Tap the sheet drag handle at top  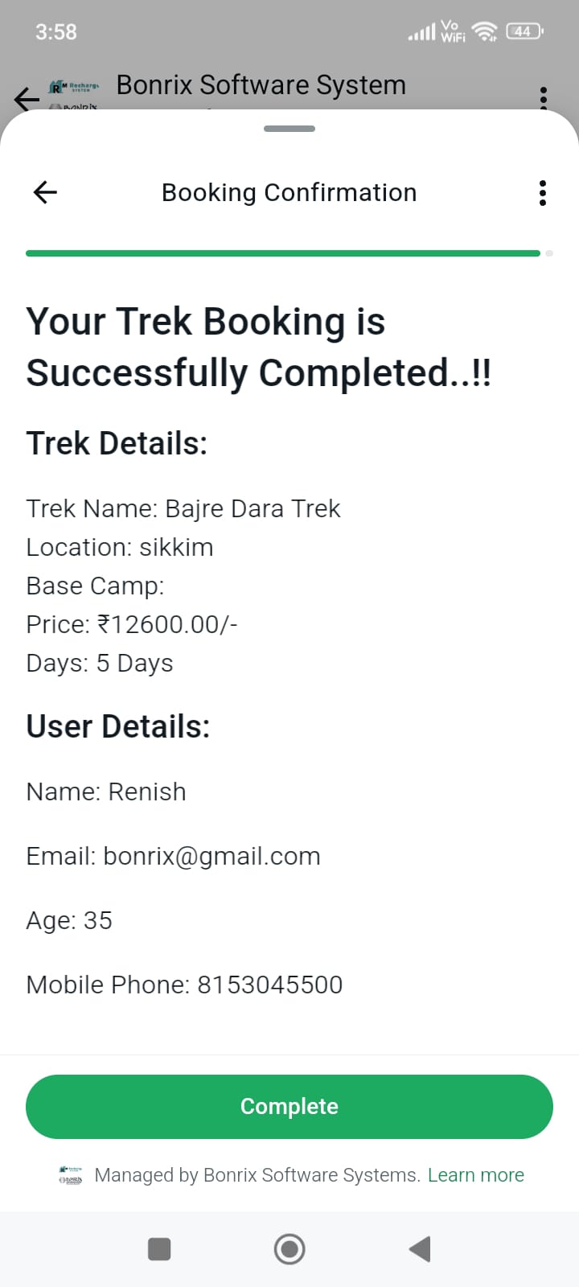tap(289, 129)
